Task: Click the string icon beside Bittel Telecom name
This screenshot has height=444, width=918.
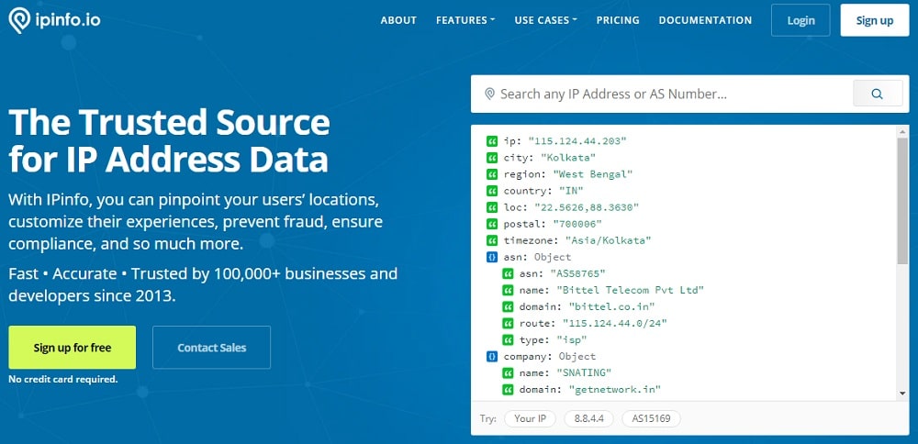Action: pos(508,290)
